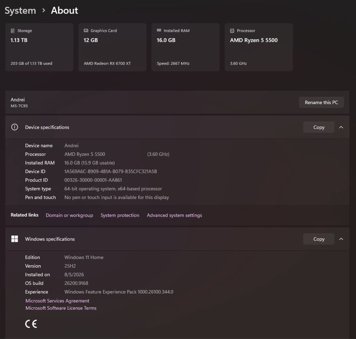Click the Device specifications info icon
This screenshot has height=339, width=356.
[x=15, y=127]
